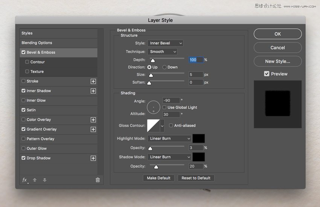The height and width of the screenshot is (207, 320).
Task: Add another Inner Shadow with plus icon
Action: coord(93,91)
